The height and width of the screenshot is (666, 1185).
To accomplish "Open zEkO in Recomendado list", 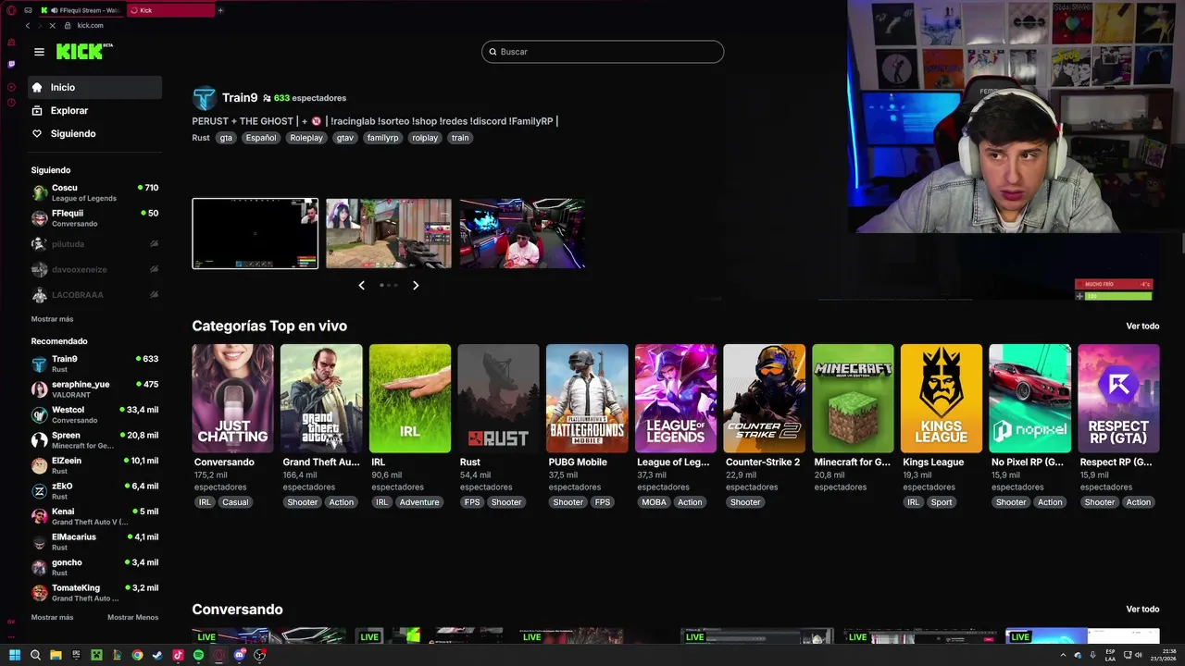I will coord(94,490).
